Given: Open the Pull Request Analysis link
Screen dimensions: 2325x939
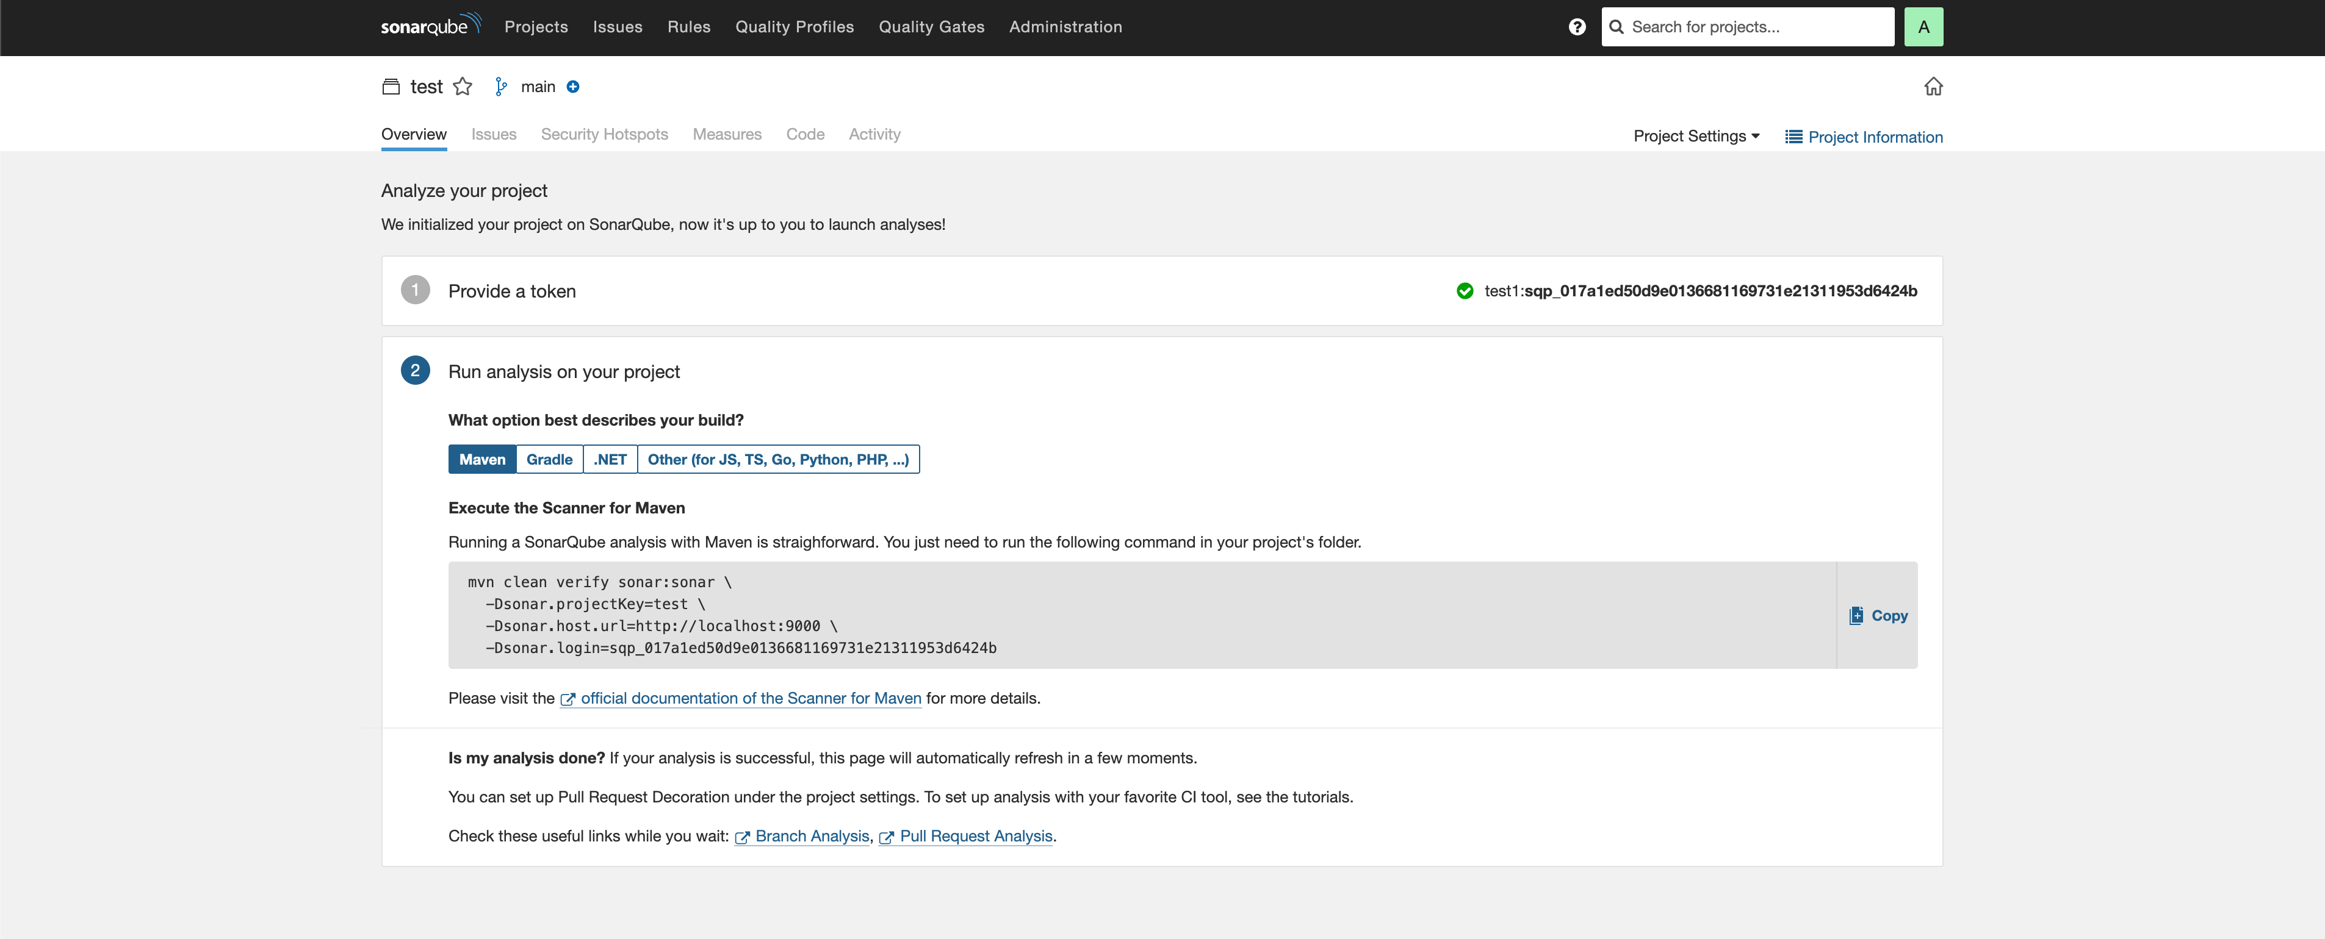Looking at the screenshot, I should point(975,836).
